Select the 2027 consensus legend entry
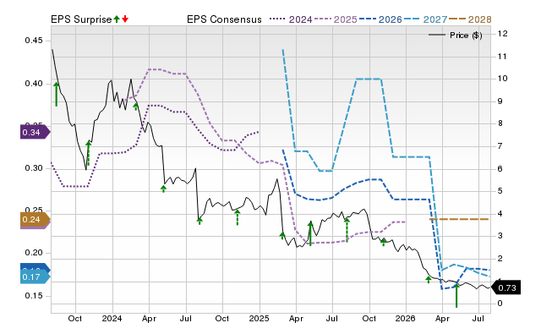541x323 pixels. 426,19
